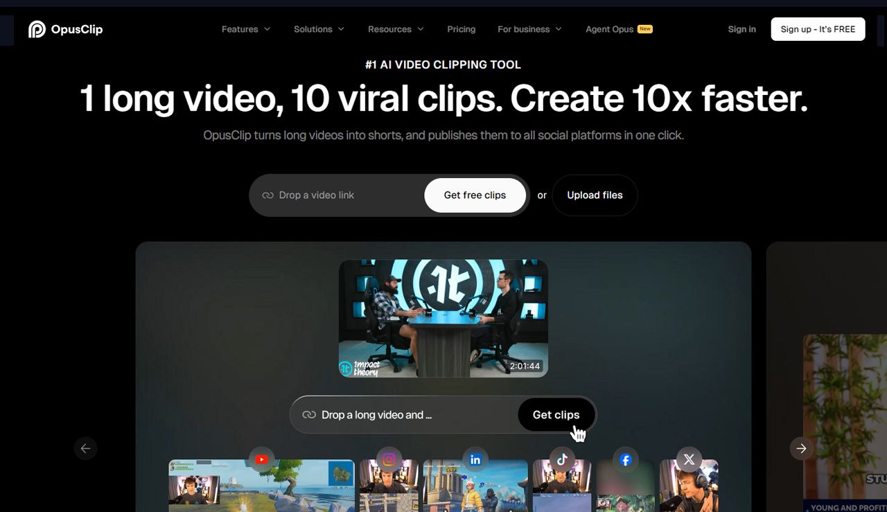Expand the Resources dropdown menu
This screenshot has height=512, width=887.
[x=396, y=29]
